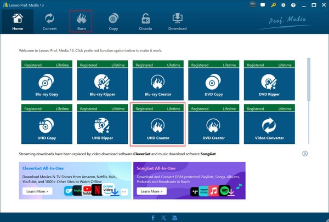Viewport: 329px width, 222px height.
Task: Open the Home tab
Action: 18,22
